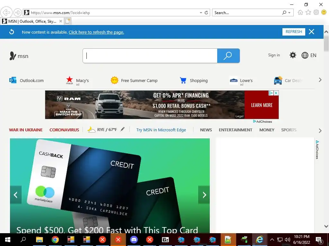Dismiss the new content notification banner
Image resolution: width=329 pixels, height=246 pixels.
311,32
